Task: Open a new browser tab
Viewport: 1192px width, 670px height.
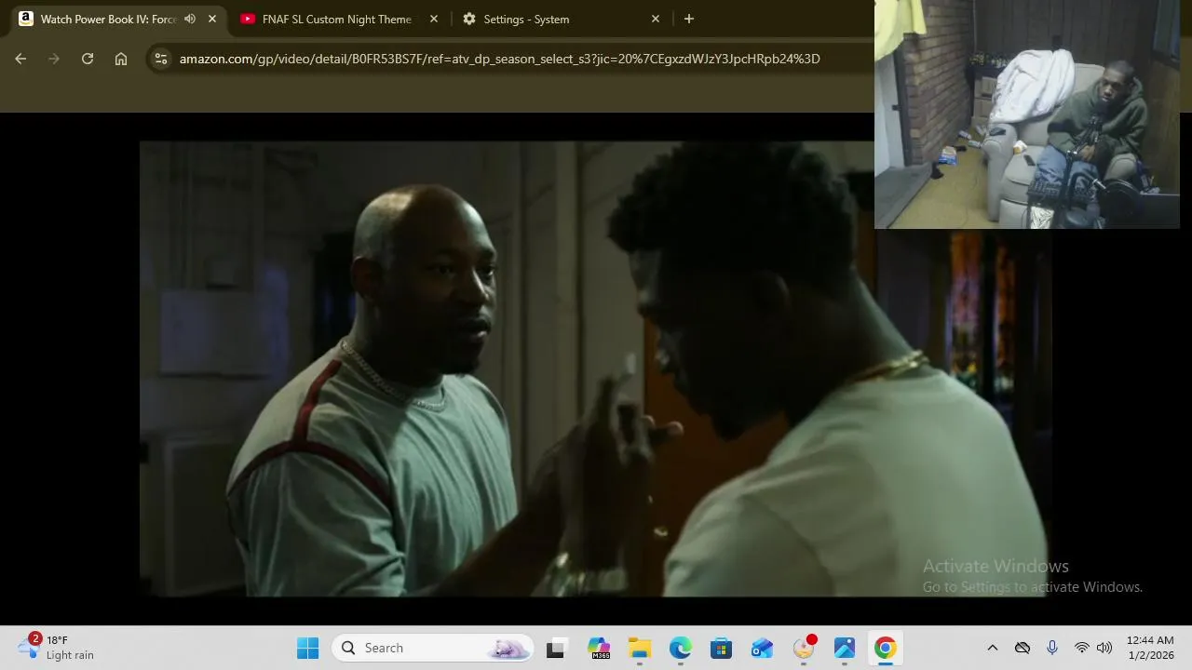Action: 689,19
